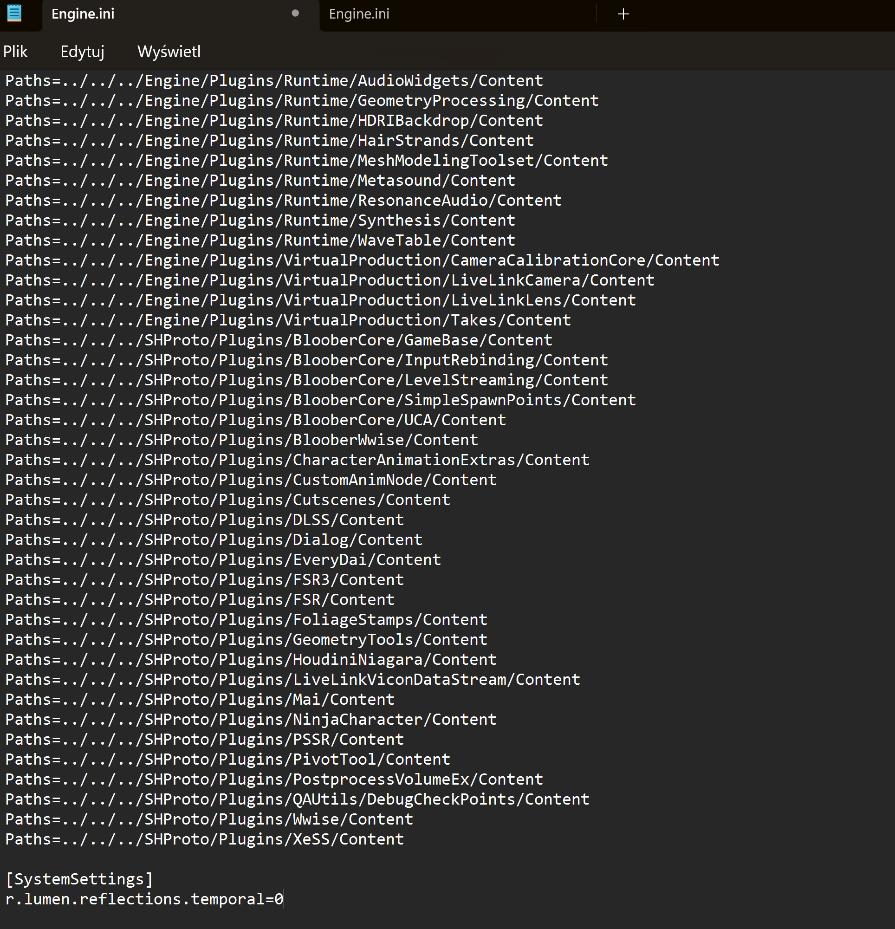Click the Plugins/PSSR/Content line
895x929 pixels.
click(204, 739)
